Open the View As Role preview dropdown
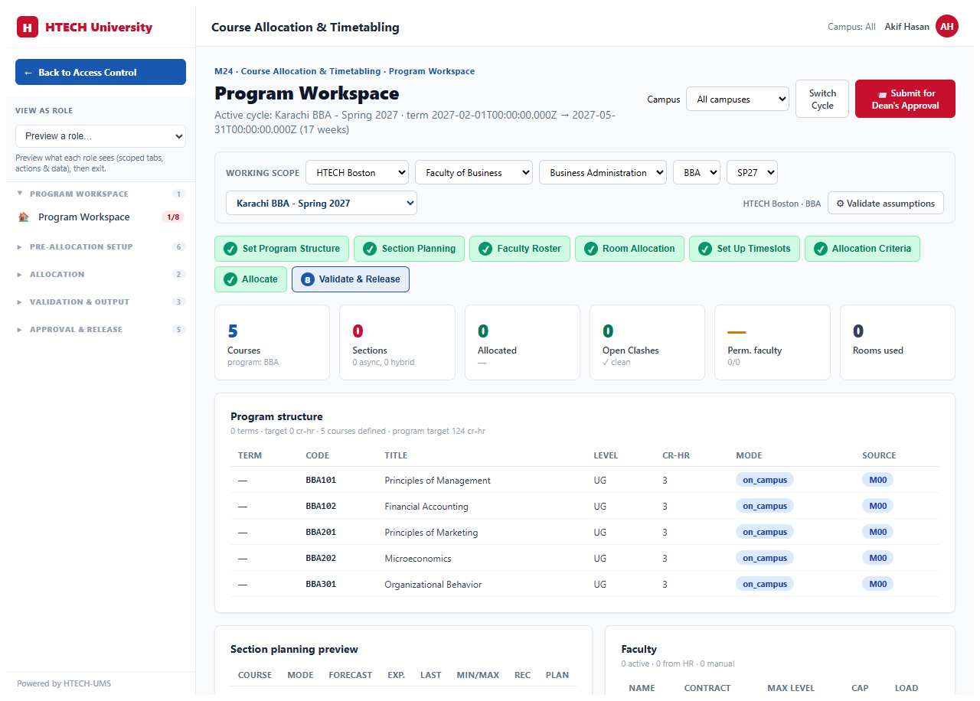This screenshot has height=701, width=980. tap(100, 136)
